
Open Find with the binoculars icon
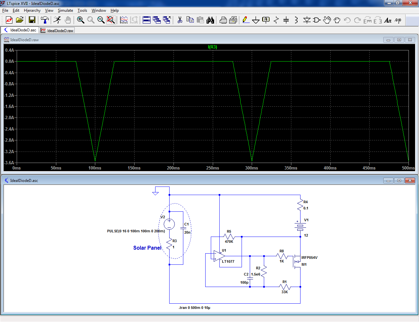pyautogui.click(x=210, y=20)
